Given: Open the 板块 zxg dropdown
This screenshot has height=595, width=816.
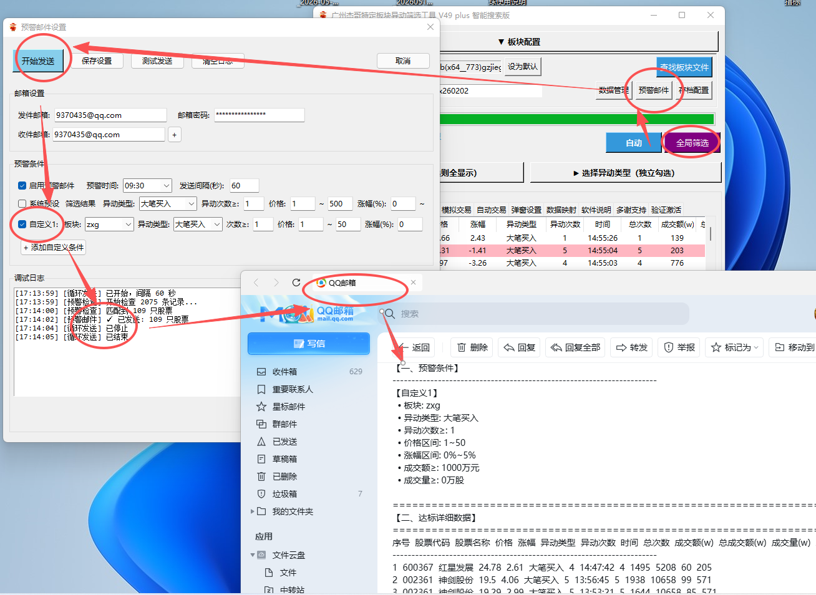Looking at the screenshot, I should (x=109, y=224).
